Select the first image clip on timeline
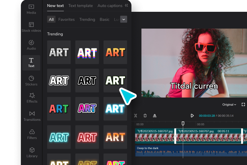This screenshot has width=247, height=165. point(155,136)
